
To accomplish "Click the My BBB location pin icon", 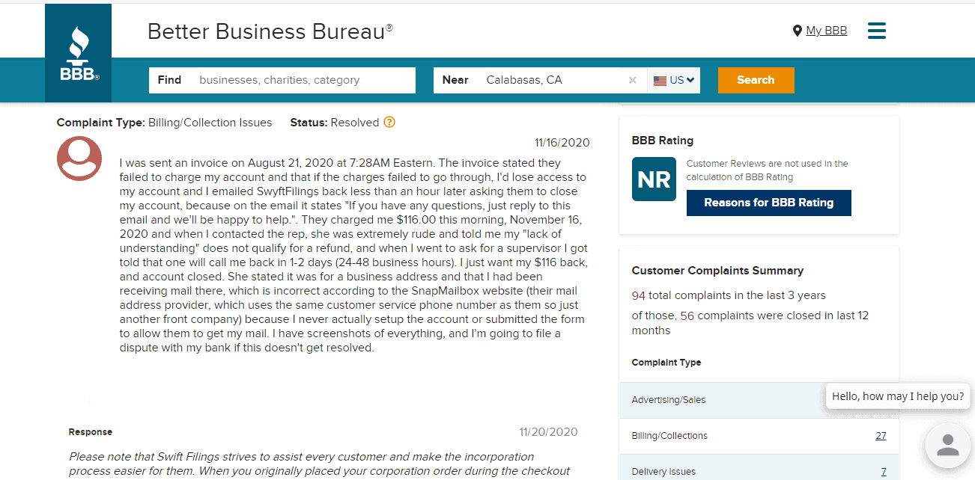I will point(798,31).
